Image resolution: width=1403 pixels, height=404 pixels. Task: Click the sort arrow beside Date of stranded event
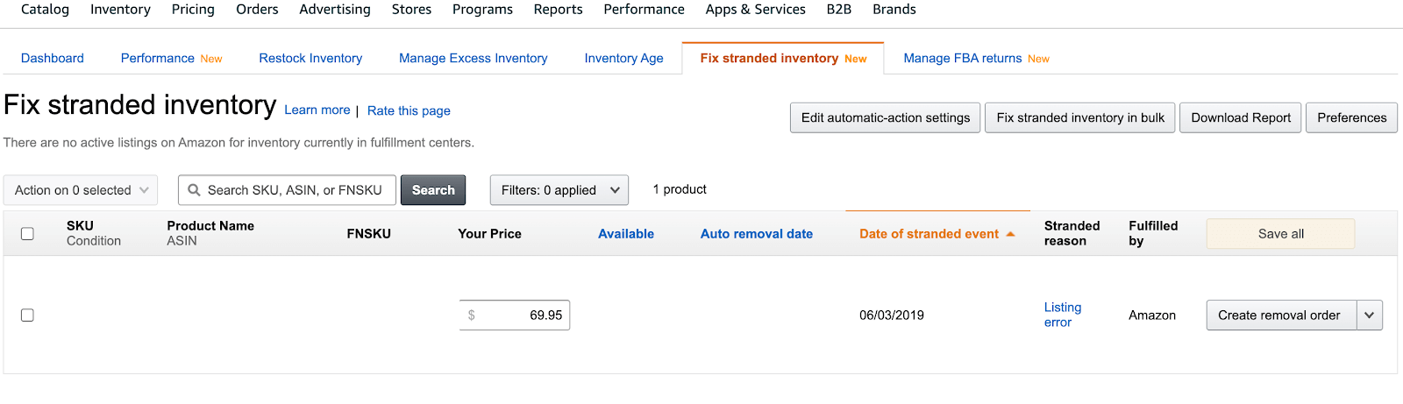[1010, 234]
